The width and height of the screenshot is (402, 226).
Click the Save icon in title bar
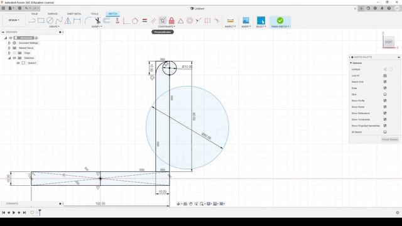[19, 8]
